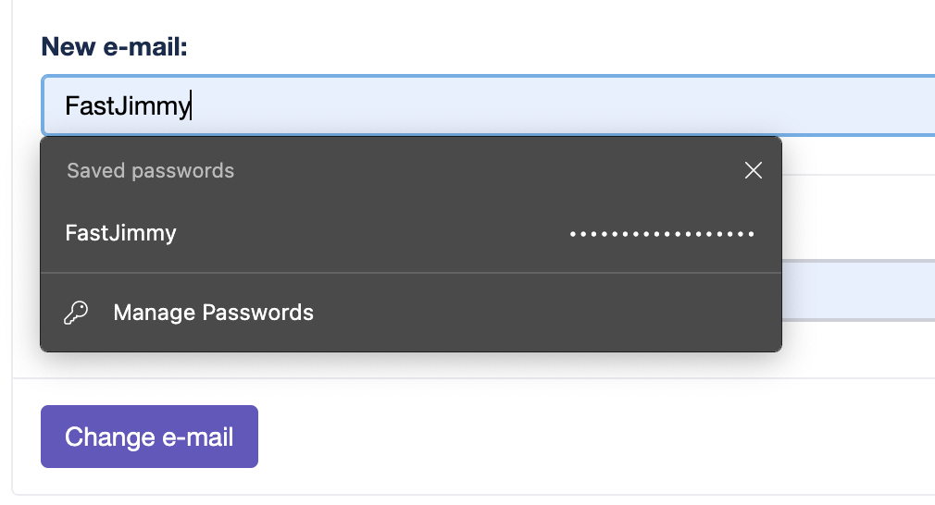Choose the FastJimmy username in Saved passwords

121,233
